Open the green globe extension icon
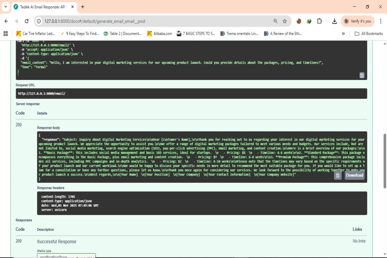 309,21
